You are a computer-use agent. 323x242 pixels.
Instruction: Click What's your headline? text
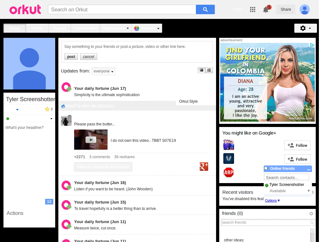[x=25, y=128]
